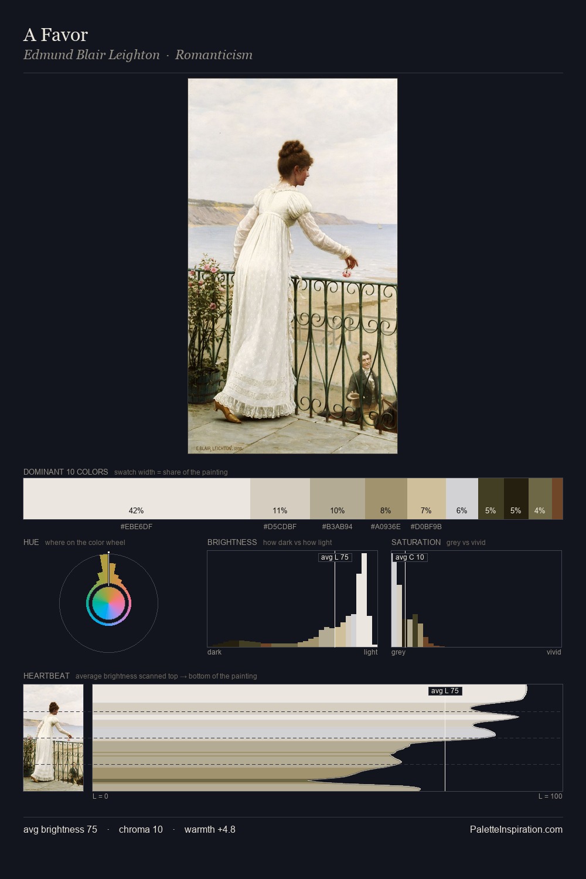Viewport: 586px width, 879px height.
Task: Click the hex code #A0936E
Action: [x=386, y=527]
